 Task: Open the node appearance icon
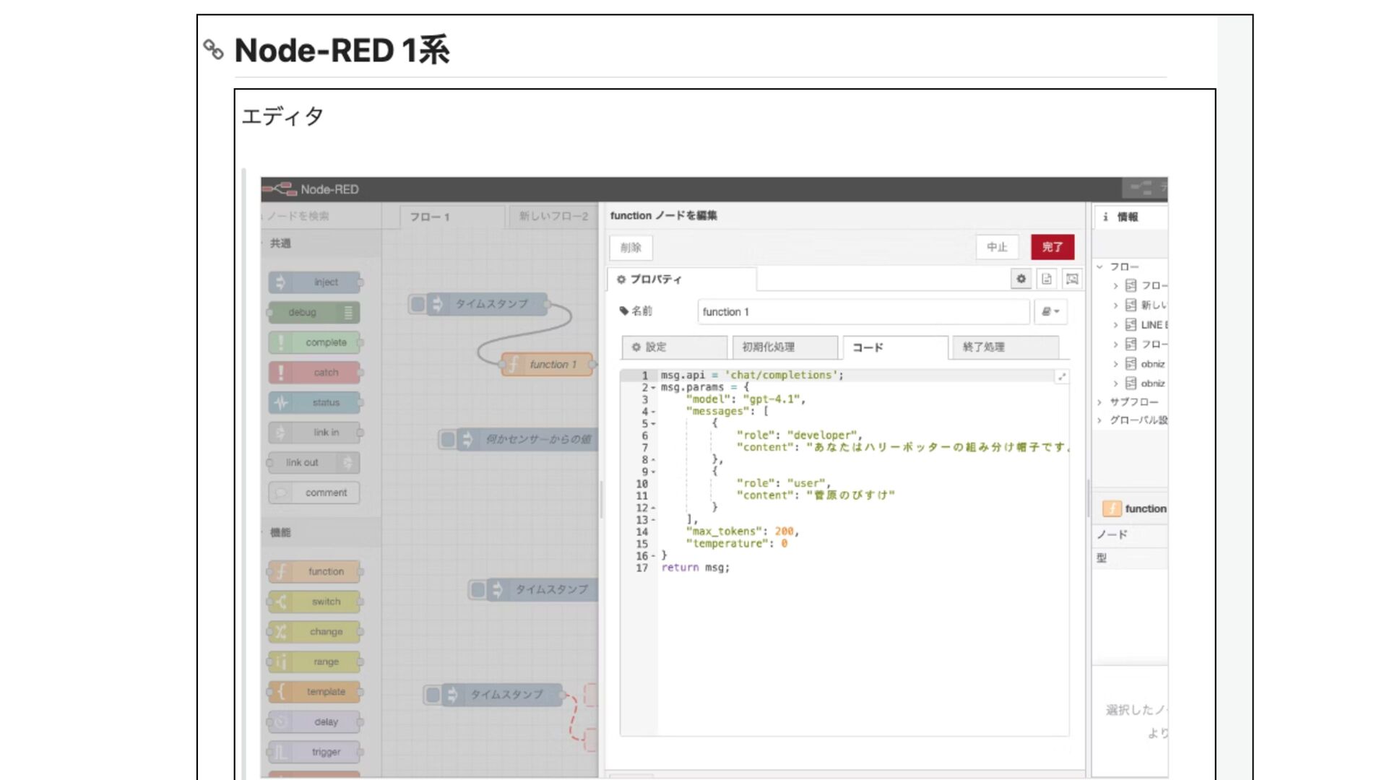pos(1072,279)
